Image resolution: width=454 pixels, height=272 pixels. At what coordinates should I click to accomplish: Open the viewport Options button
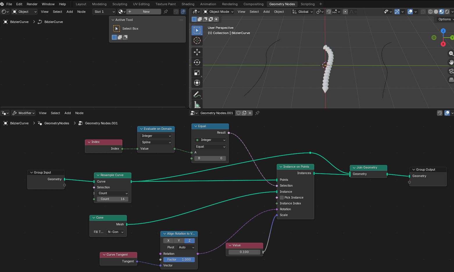coord(444,19)
